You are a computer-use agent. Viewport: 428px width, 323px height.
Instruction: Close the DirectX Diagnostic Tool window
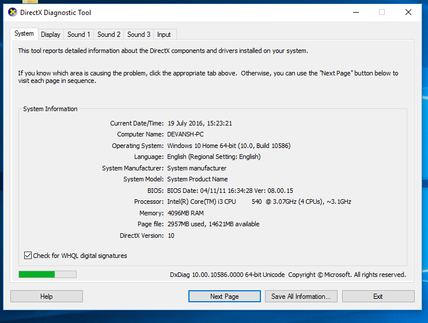[408, 12]
